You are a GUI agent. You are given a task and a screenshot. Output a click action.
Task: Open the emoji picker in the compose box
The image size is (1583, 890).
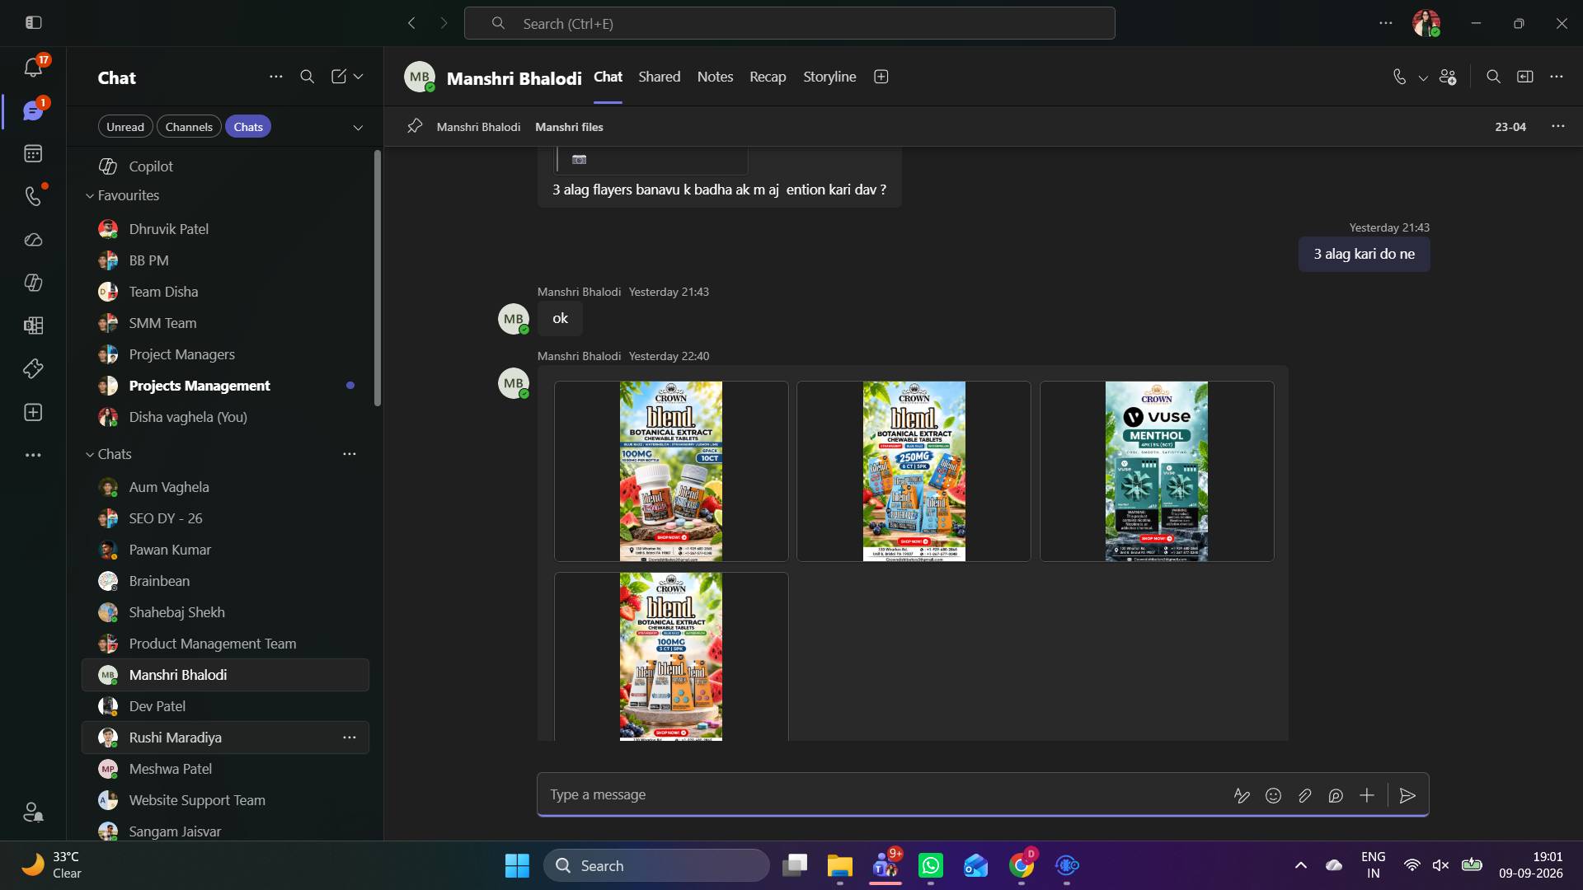[1273, 795]
